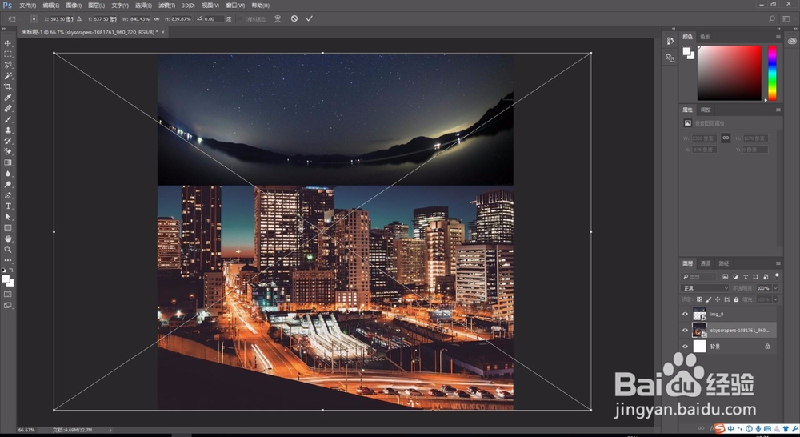Select the History Brush tool

coord(8,141)
